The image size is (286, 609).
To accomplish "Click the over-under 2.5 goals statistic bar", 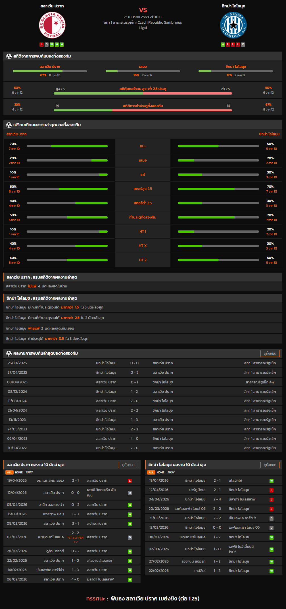I will 143,93.
